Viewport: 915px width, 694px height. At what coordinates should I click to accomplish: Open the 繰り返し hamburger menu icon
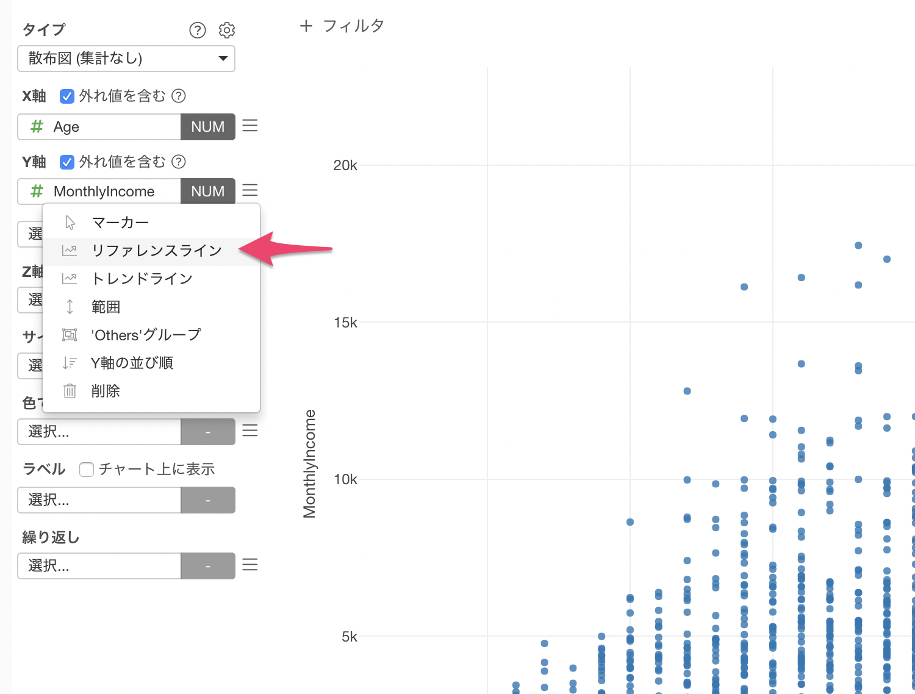click(250, 565)
